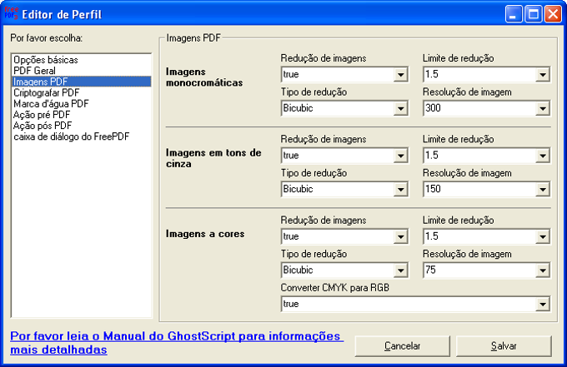Expand color images Tipo de redução dropdown
This screenshot has height=367, width=567.
click(401, 270)
